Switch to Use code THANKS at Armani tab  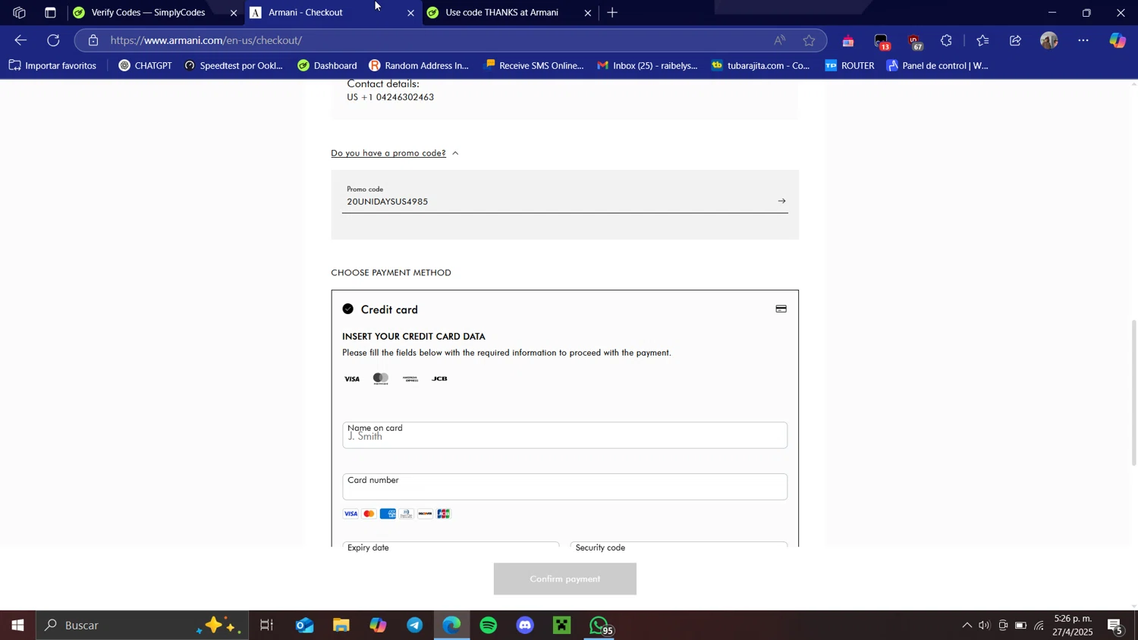point(502,13)
